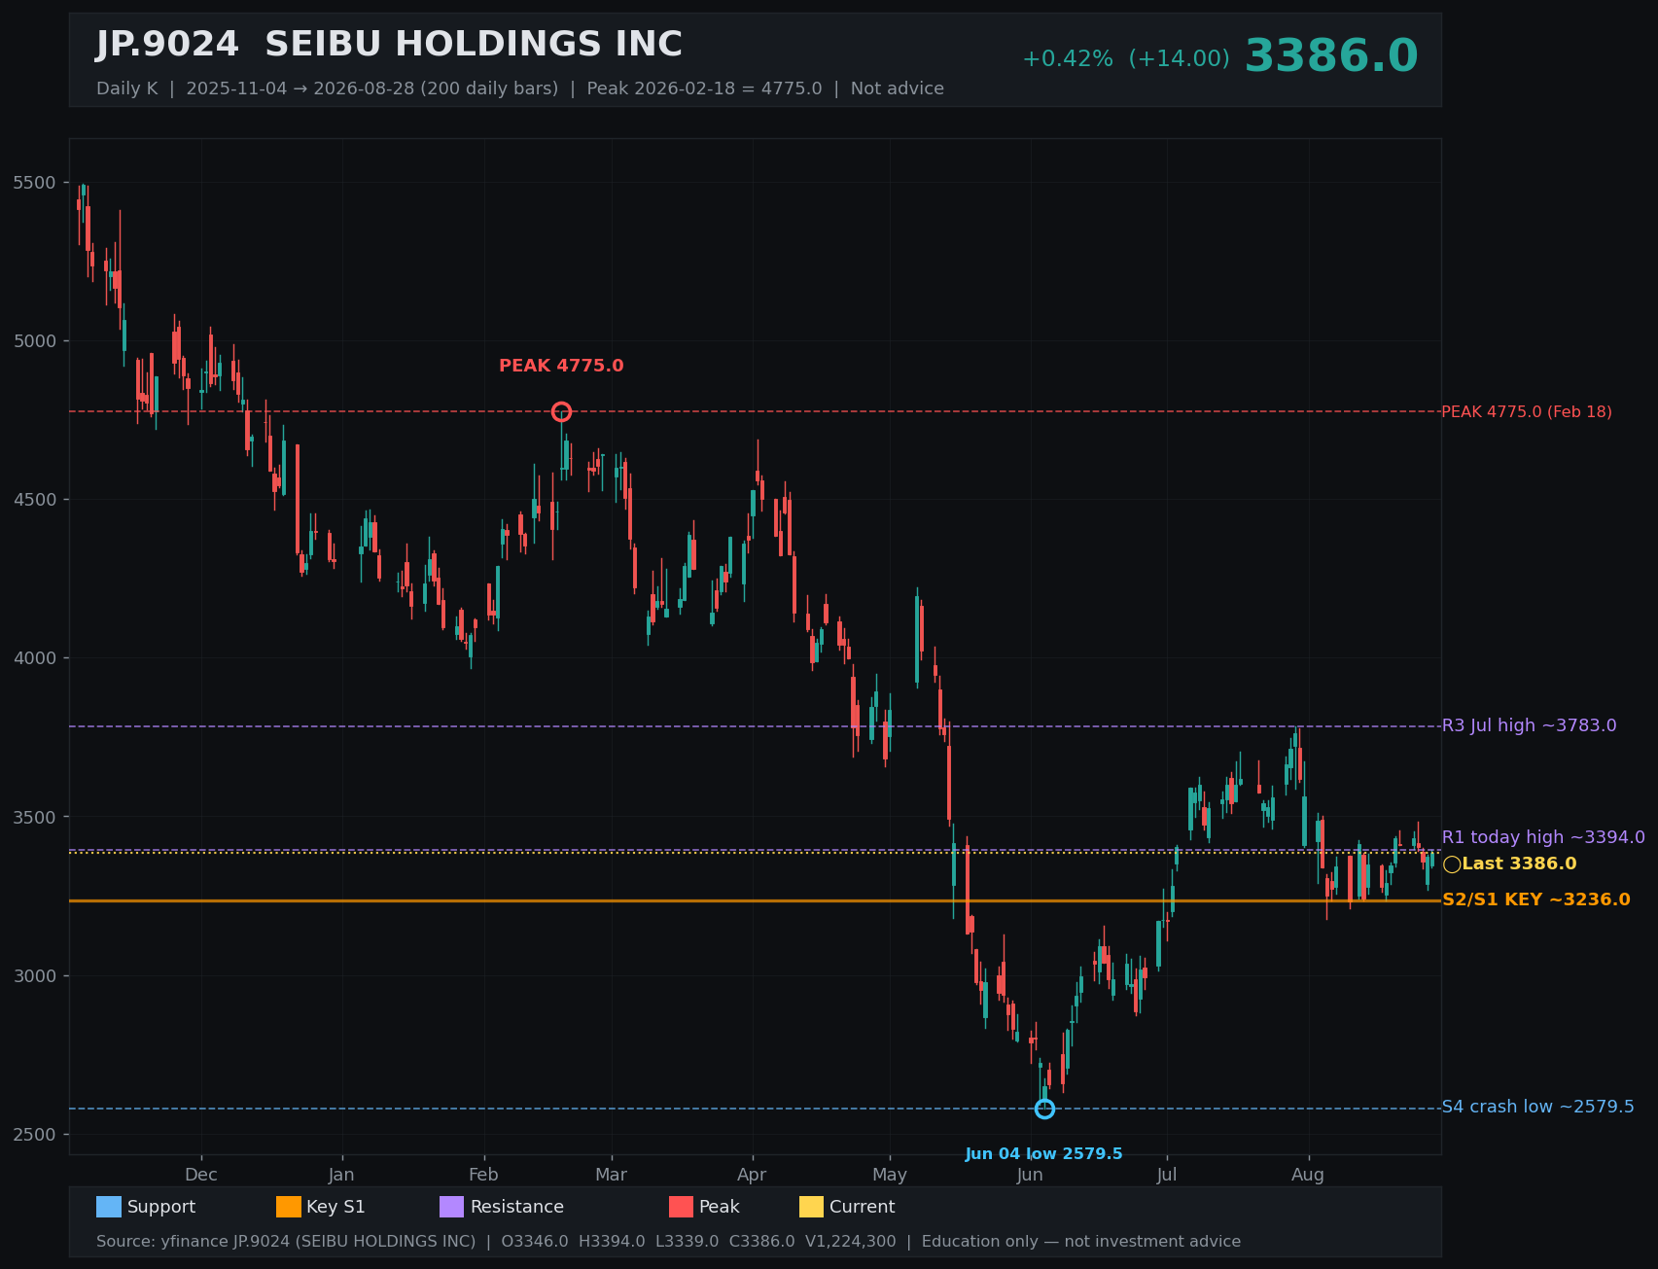Click the 'Not advice' text in the subtitle
Viewport: 1658px width, 1269px height.
click(x=898, y=88)
